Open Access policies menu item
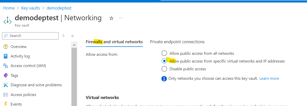The image size is (307, 106). click(23, 94)
